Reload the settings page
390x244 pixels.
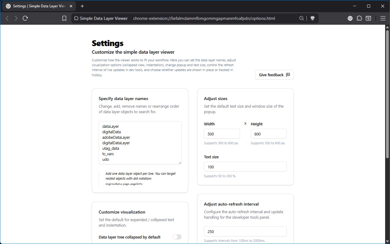click(25, 18)
